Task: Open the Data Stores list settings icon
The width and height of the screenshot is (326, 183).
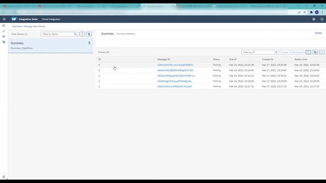Action: pos(89,34)
